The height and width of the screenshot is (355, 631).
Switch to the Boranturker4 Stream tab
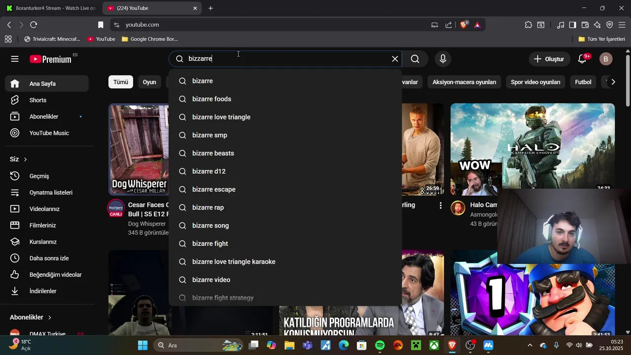pos(51,8)
